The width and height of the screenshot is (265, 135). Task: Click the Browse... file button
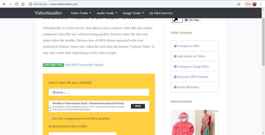[59, 92]
